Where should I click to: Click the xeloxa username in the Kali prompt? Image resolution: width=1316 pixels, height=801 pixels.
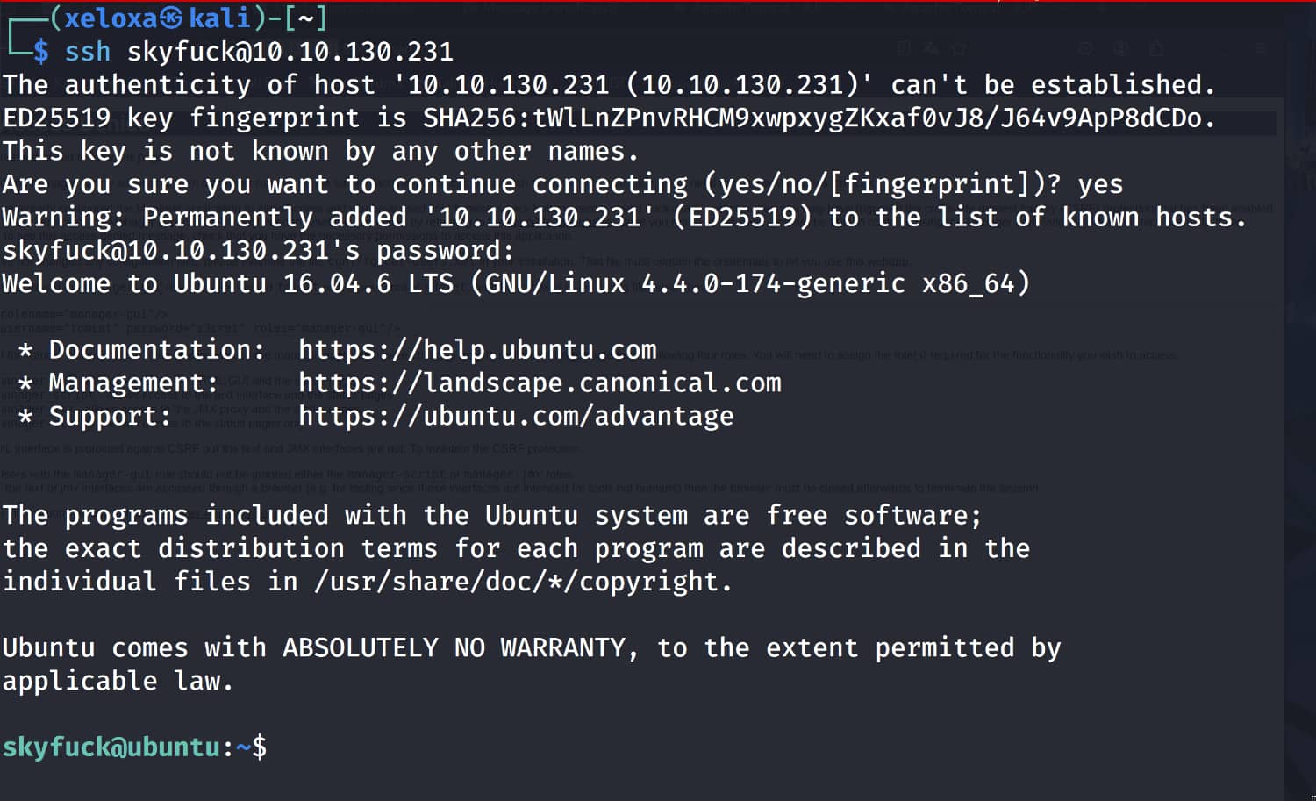110,18
